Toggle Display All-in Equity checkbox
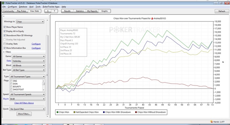Image resolution: width=230 pixels, height=125 pixels. 5,31
